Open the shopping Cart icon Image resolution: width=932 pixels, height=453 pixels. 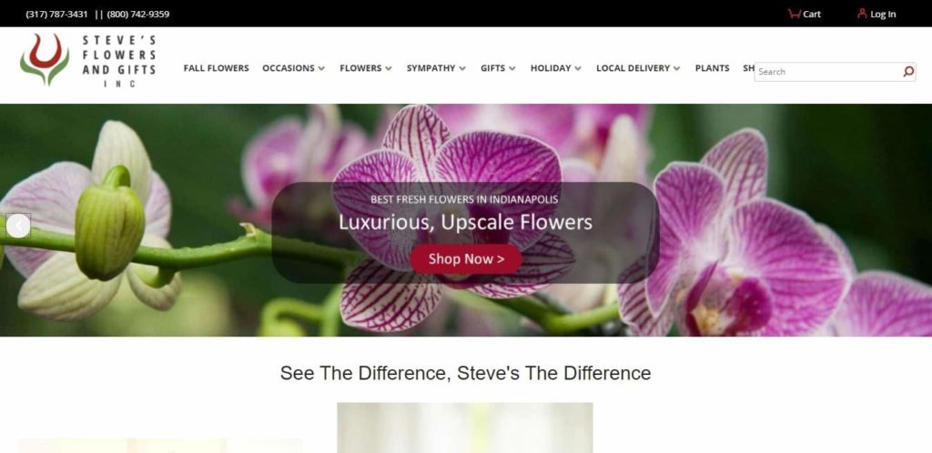[x=794, y=14]
